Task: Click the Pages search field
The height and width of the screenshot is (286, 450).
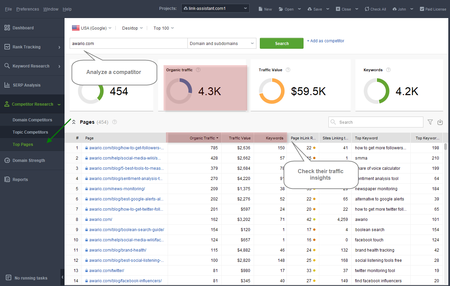Action: coord(376,122)
